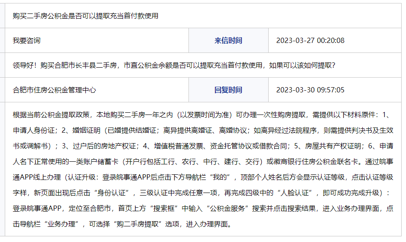The image size is (406, 242).
Task: Click the last reply line starting "击导航栏“业务办理”"
Action: [123, 224]
